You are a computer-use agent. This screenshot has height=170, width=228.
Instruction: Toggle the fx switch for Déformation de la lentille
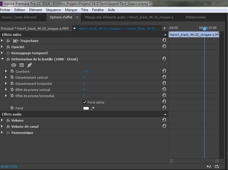point(8,59)
